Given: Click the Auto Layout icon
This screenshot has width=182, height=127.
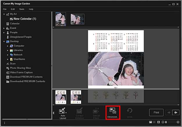Looking at the screenshot, I should 62,111.
